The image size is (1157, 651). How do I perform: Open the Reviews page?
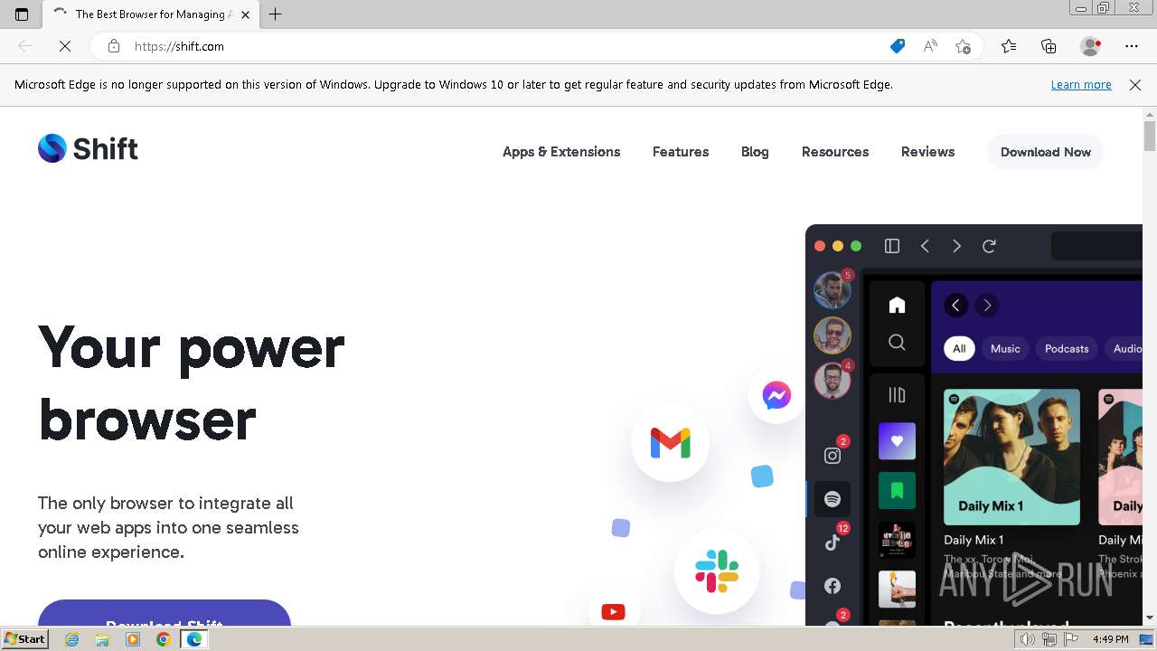pos(927,152)
